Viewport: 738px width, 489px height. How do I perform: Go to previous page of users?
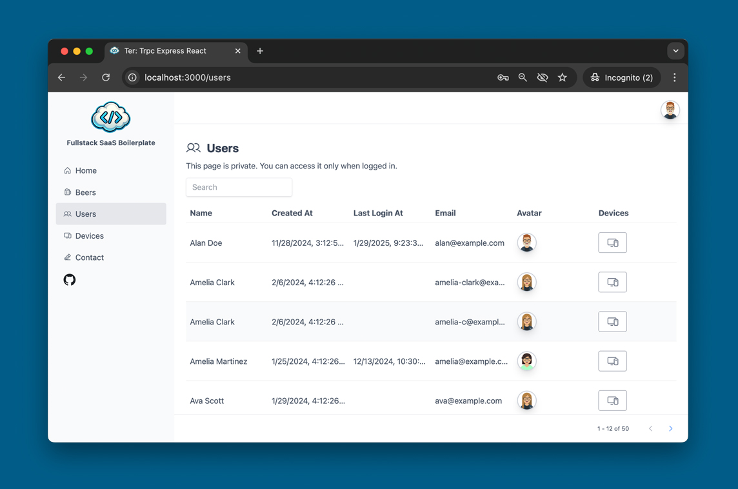pos(650,428)
